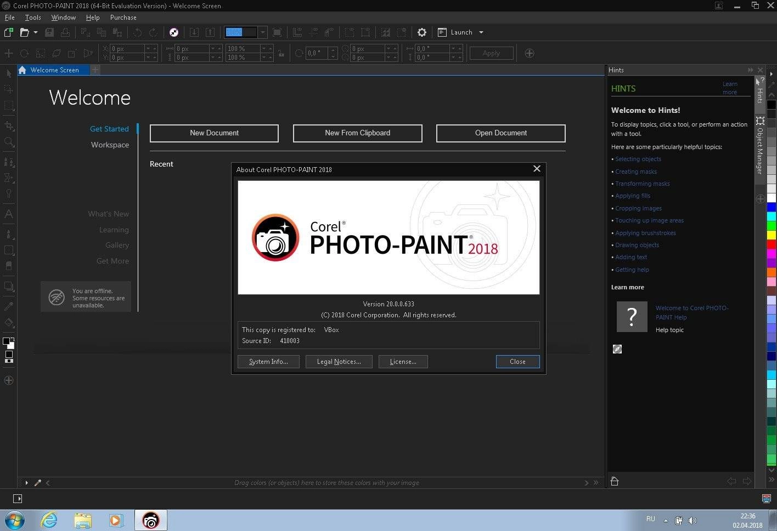Open the Purchase menu
The height and width of the screenshot is (531, 777).
123,18
